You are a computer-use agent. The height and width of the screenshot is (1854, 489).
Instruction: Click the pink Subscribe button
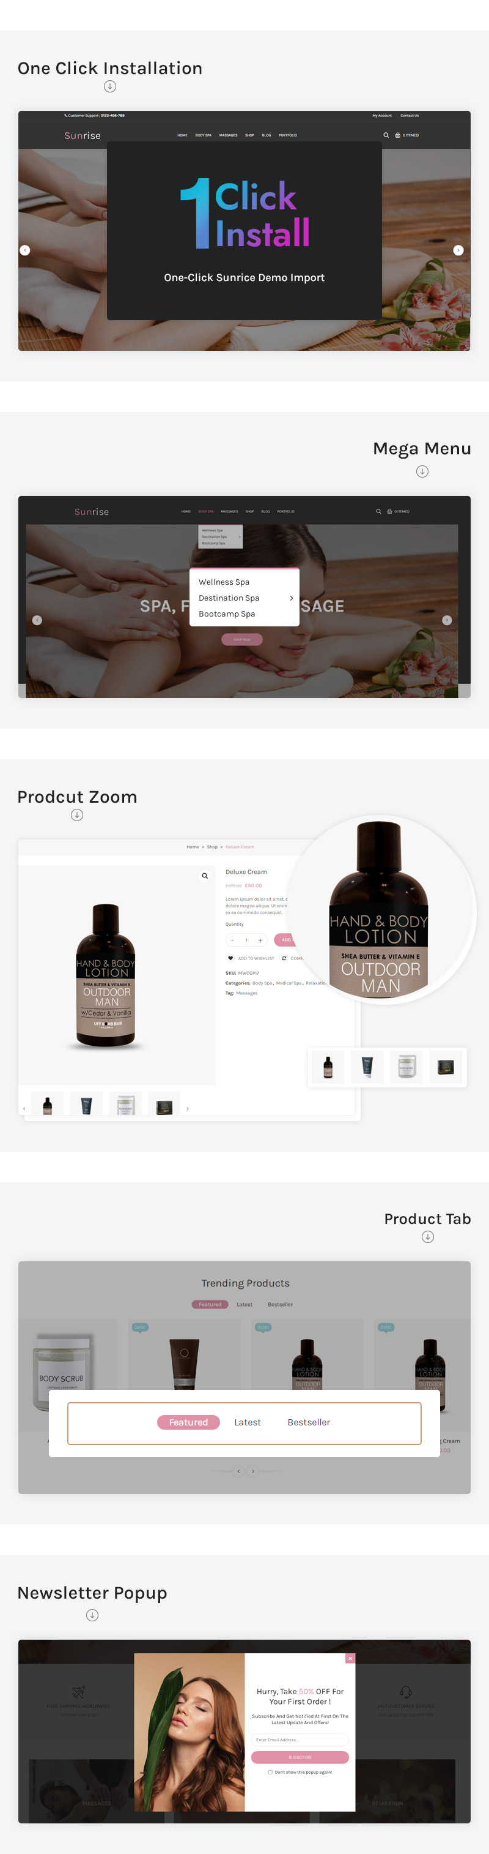tap(300, 1757)
